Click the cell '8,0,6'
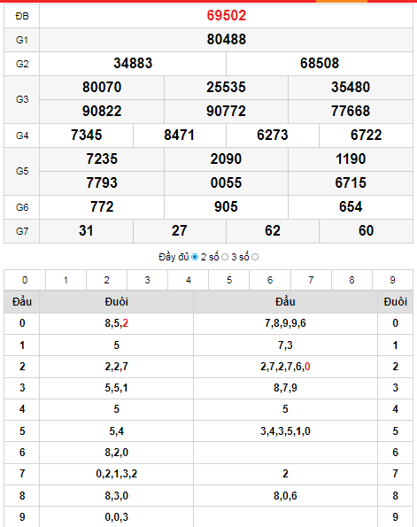Viewport: 417px width, 527px height. [285, 496]
